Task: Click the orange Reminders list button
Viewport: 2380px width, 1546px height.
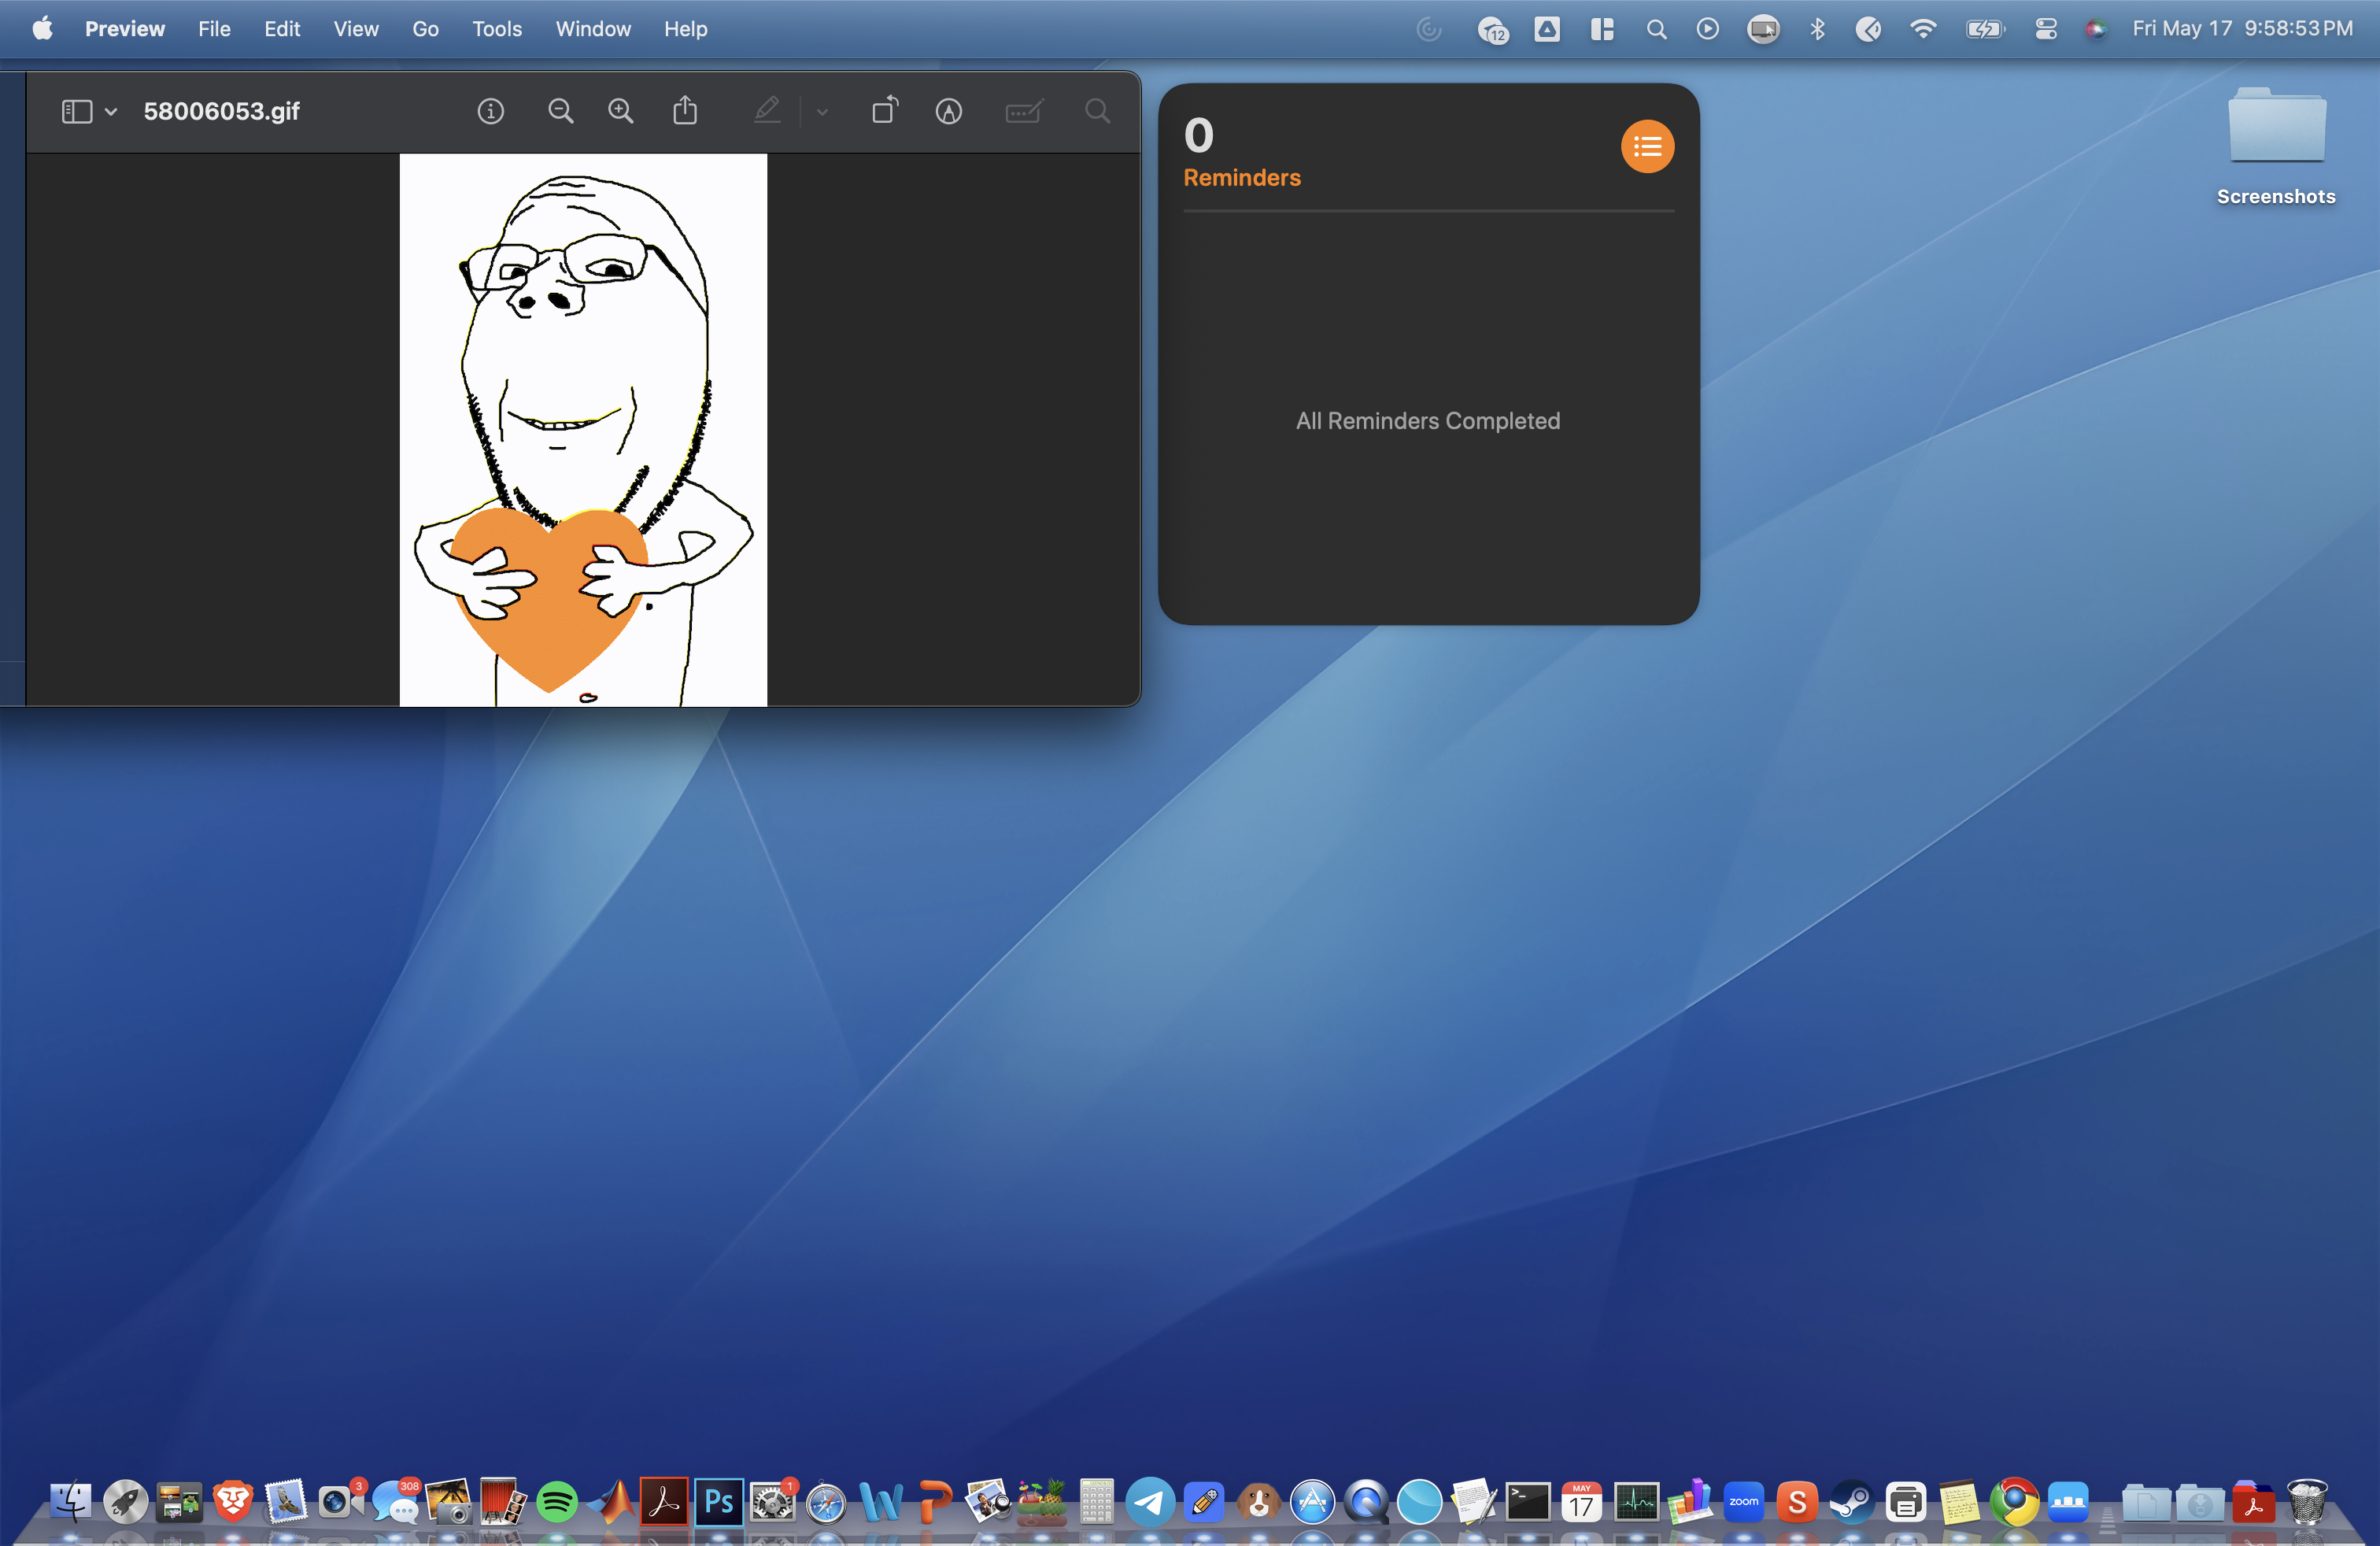Action: (1646, 147)
